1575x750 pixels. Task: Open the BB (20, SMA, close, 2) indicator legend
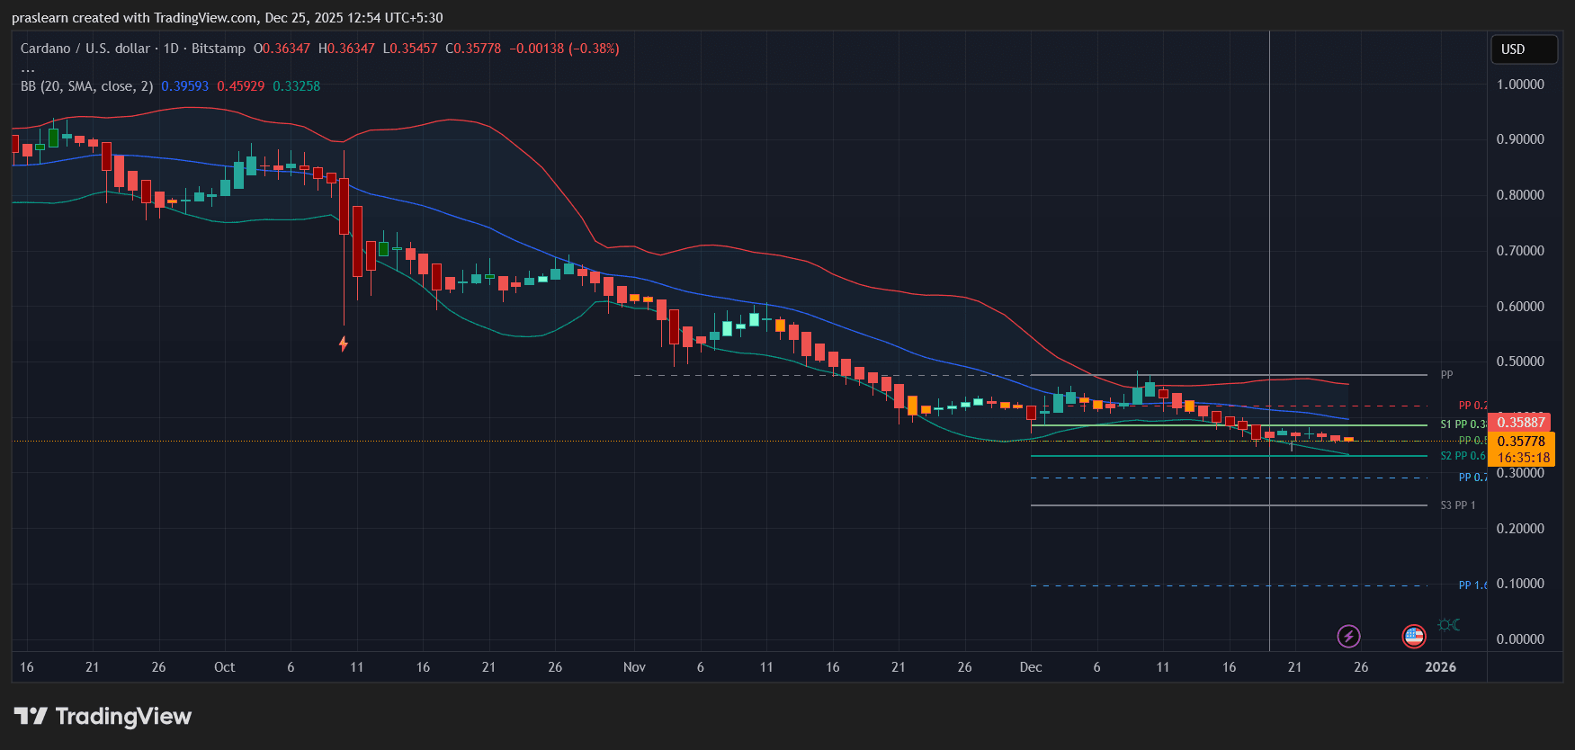[87, 86]
